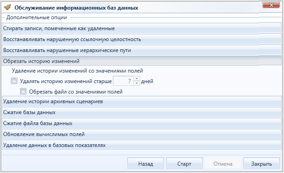
Task: Expand 'Стирать записи, помеченные как удаленные' section
Action: click(142, 28)
